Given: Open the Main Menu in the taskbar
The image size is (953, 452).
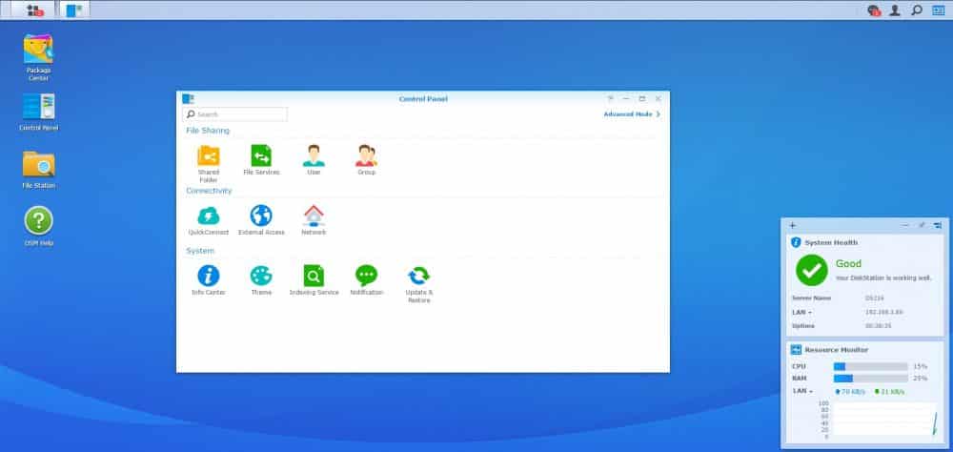Looking at the screenshot, I should pos(35,10).
